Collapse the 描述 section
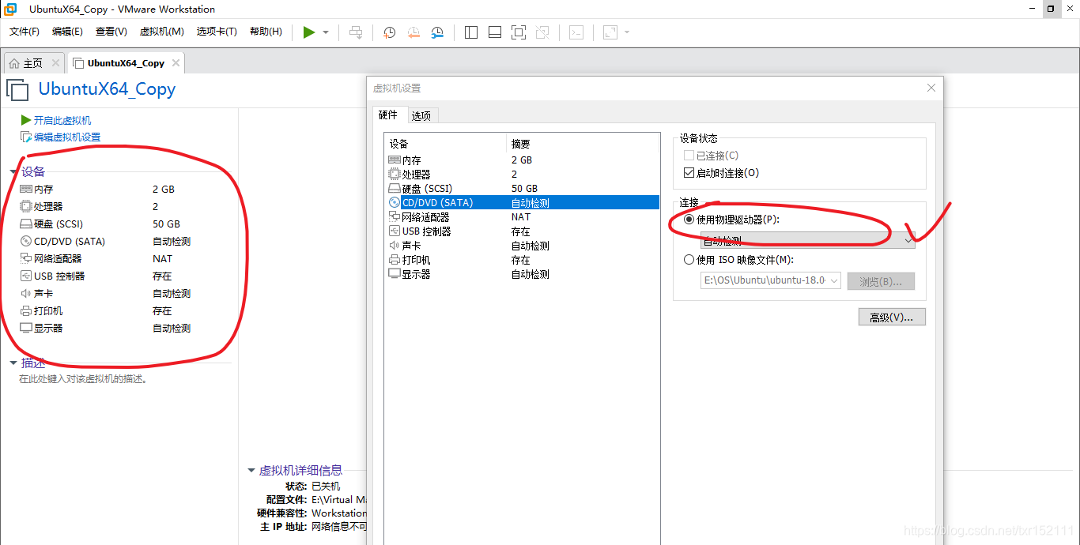Image resolution: width=1080 pixels, height=545 pixels. point(13,363)
